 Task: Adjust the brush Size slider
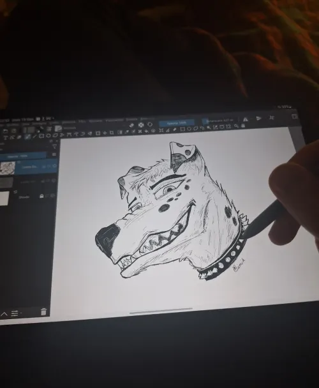tap(218, 121)
